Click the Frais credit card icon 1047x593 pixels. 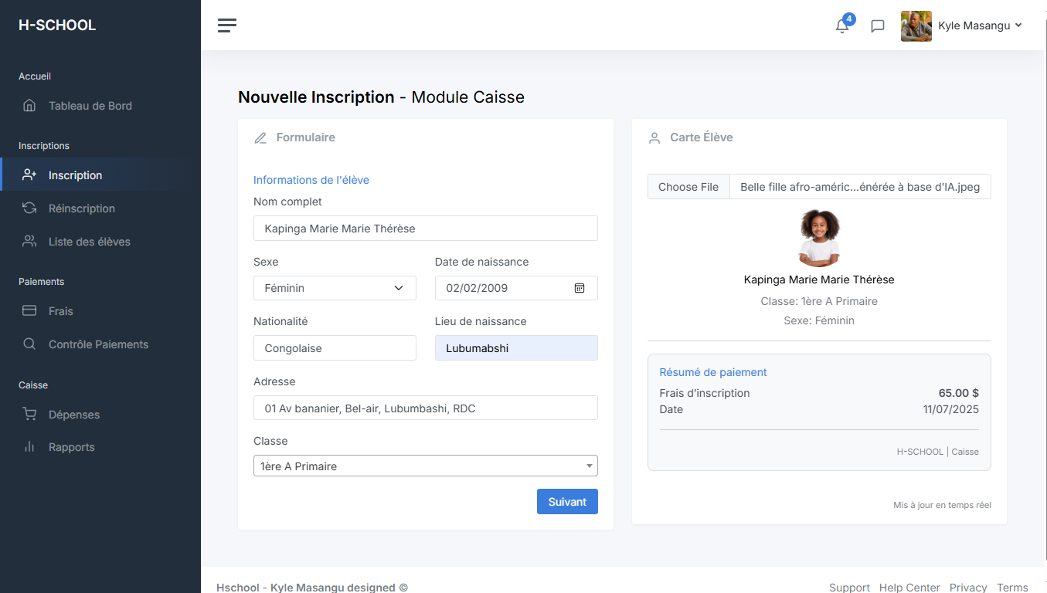29,311
